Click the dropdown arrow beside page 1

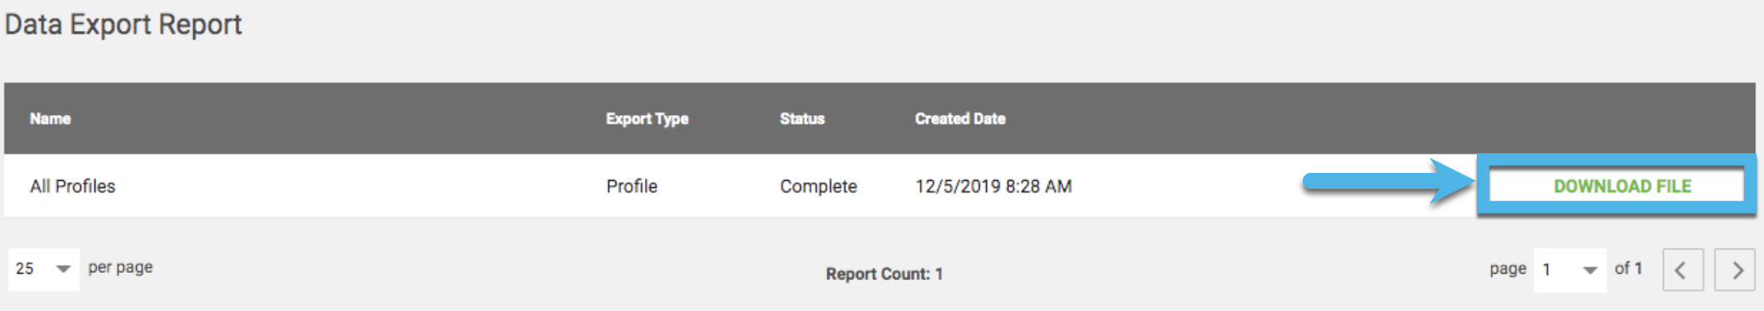[x=1590, y=270]
